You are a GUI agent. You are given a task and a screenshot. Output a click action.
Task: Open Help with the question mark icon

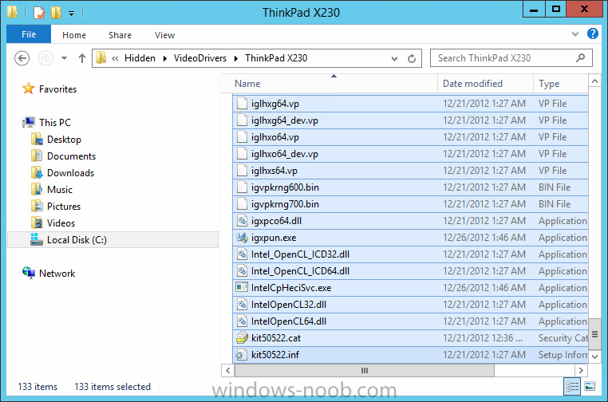point(593,33)
